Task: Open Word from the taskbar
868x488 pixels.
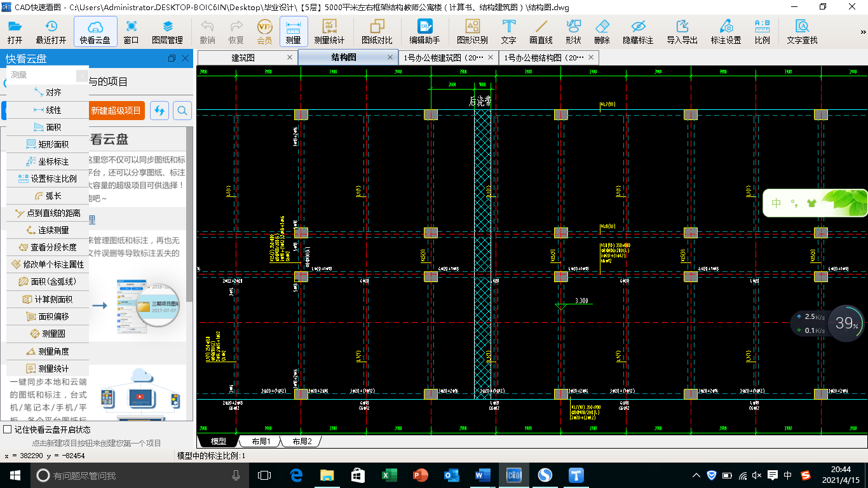Action: 482,475
